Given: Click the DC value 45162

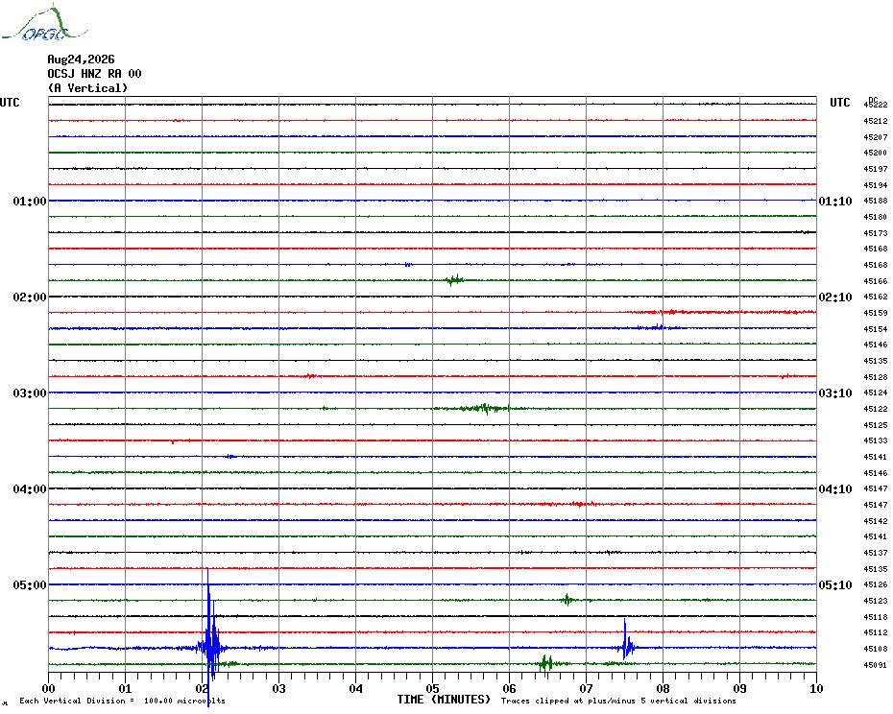Looking at the screenshot, I should (876, 297).
